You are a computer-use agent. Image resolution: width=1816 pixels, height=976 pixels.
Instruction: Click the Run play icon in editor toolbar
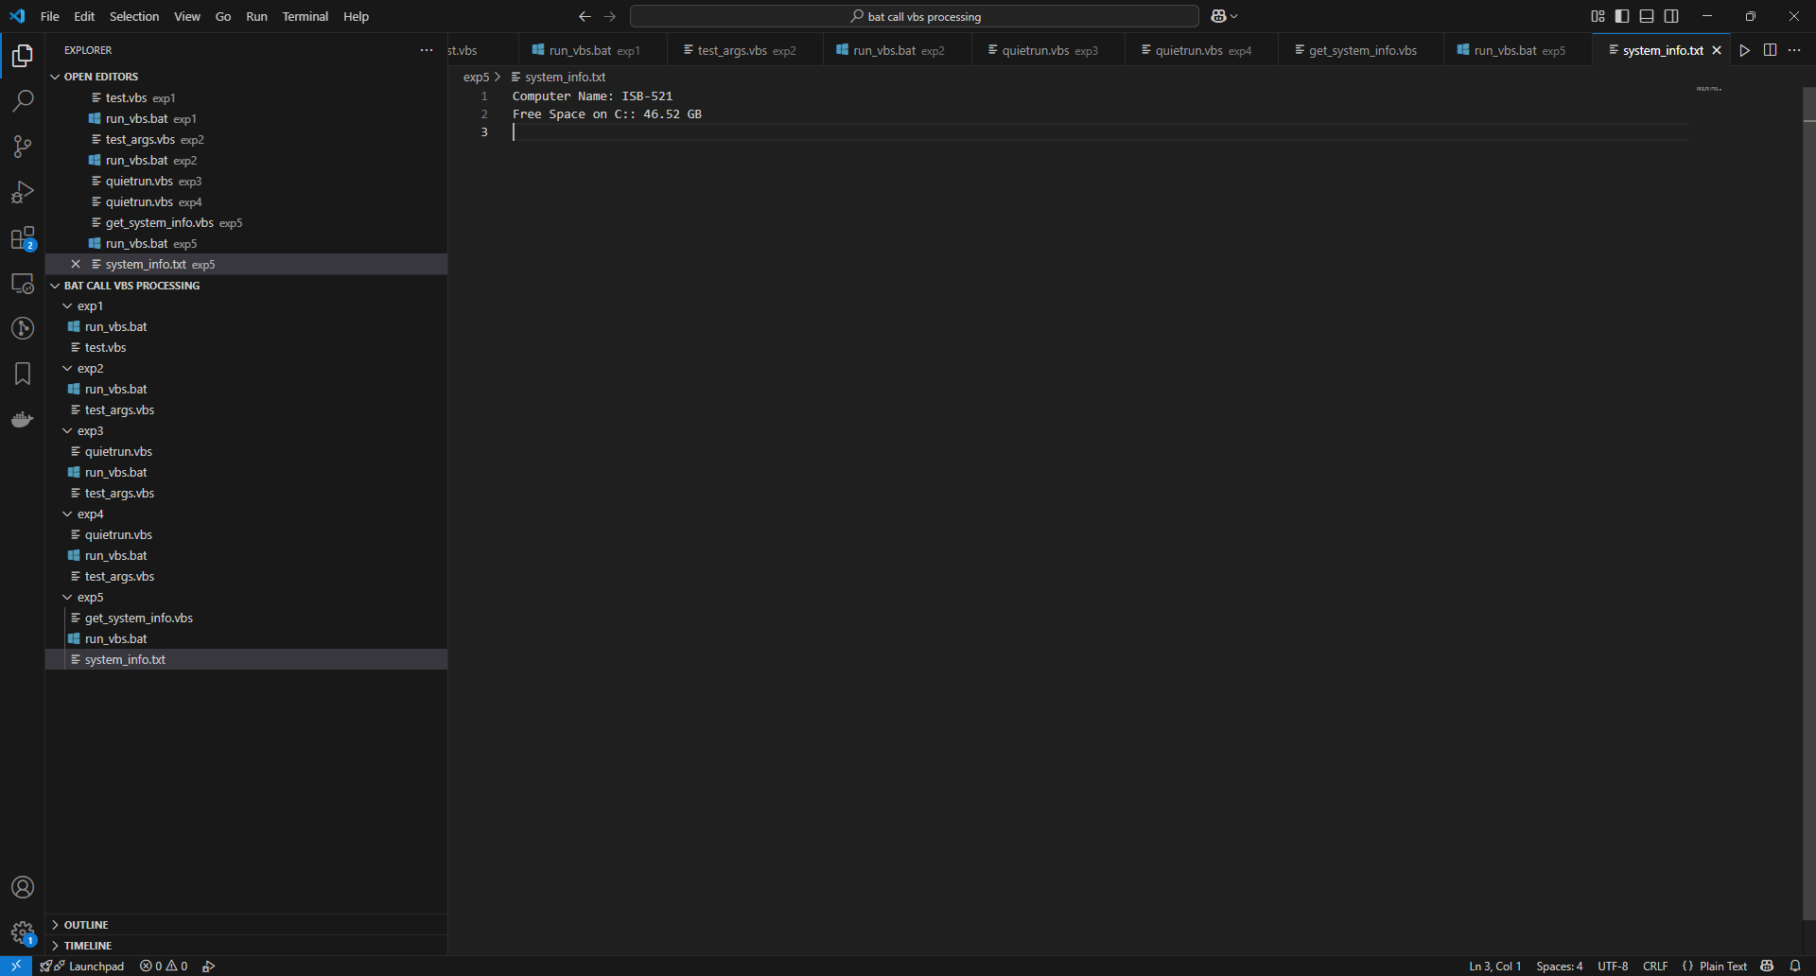(x=1745, y=50)
